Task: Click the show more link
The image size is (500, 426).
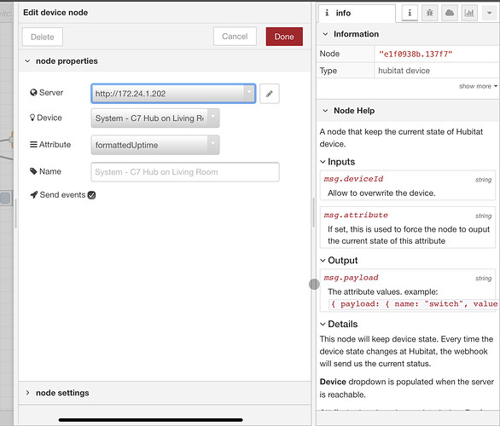Action: tap(478, 86)
